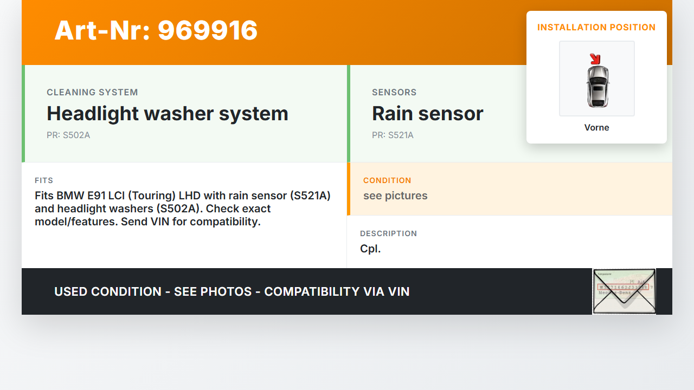
Task: Click the Art-Nr: 969916 heading
Action: [156, 30]
